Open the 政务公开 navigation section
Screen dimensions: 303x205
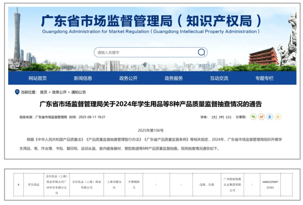coord(128,79)
